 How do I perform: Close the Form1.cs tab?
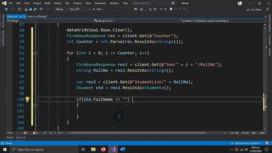24,17
